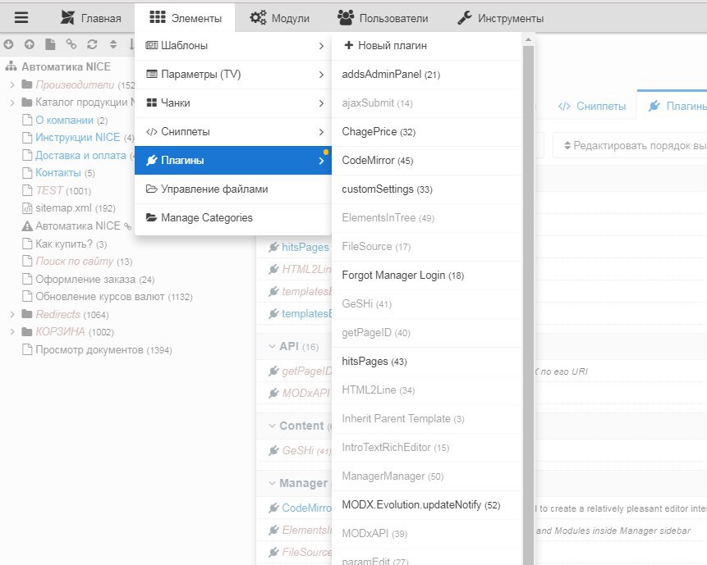Click the new weblink chain icon
Viewport: 707px width, 565px height.
(x=71, y=44)
